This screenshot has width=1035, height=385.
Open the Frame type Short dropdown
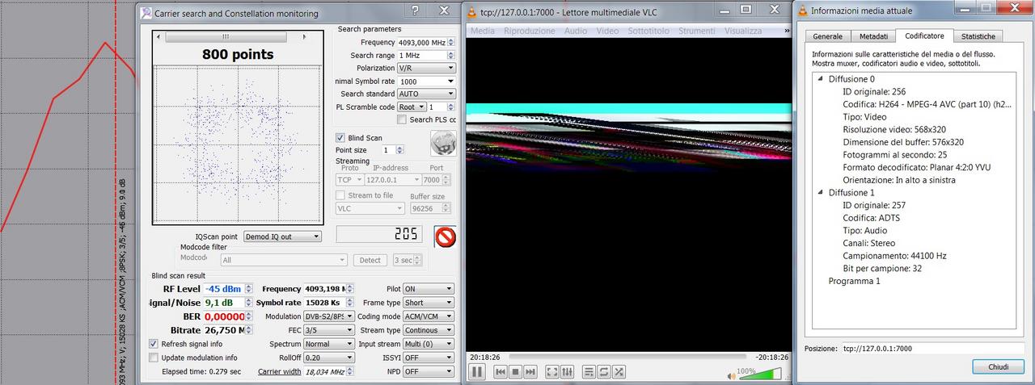(429, 303)
